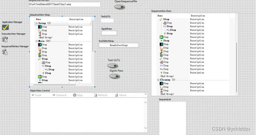Screen dimensions: 256x135
Task: Click Main group's red bracket action icon in SequenceView-Sequ
Action: pyautogui.click(x=40, y=48)
